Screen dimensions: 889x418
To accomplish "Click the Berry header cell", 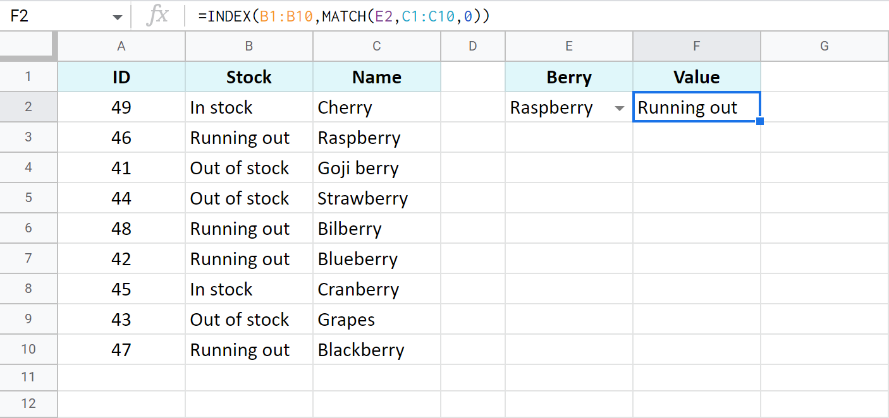I will [568, 76].
